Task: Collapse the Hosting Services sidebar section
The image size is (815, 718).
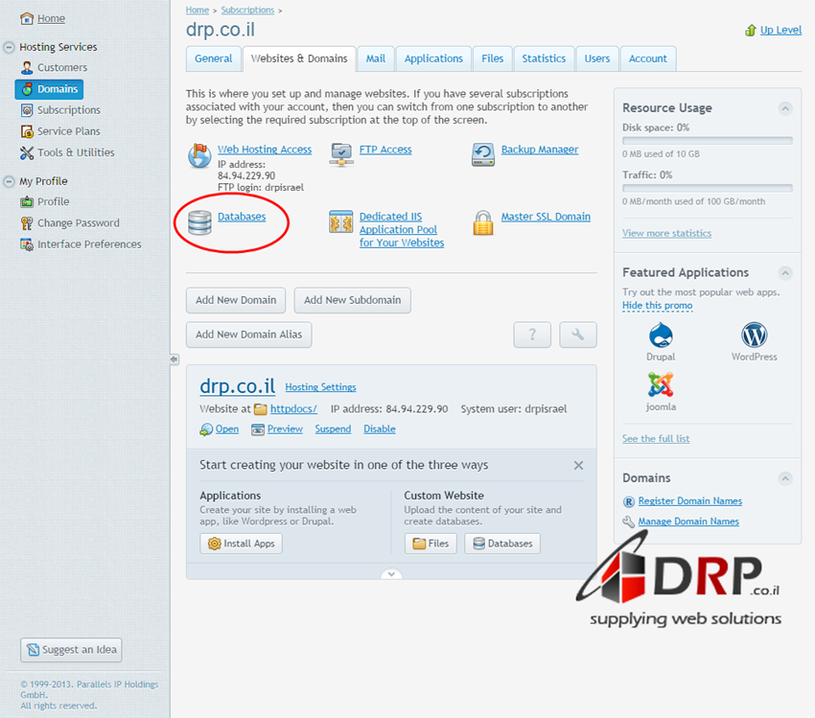Action: (9, 47)
